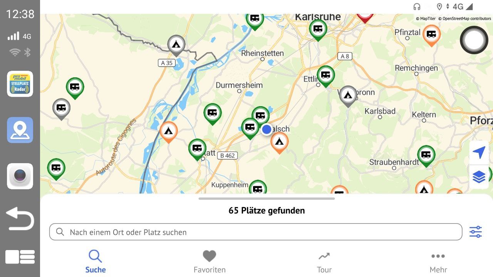Switch to the Tour tab
The image size is (493, 277).
pos(324,261)
